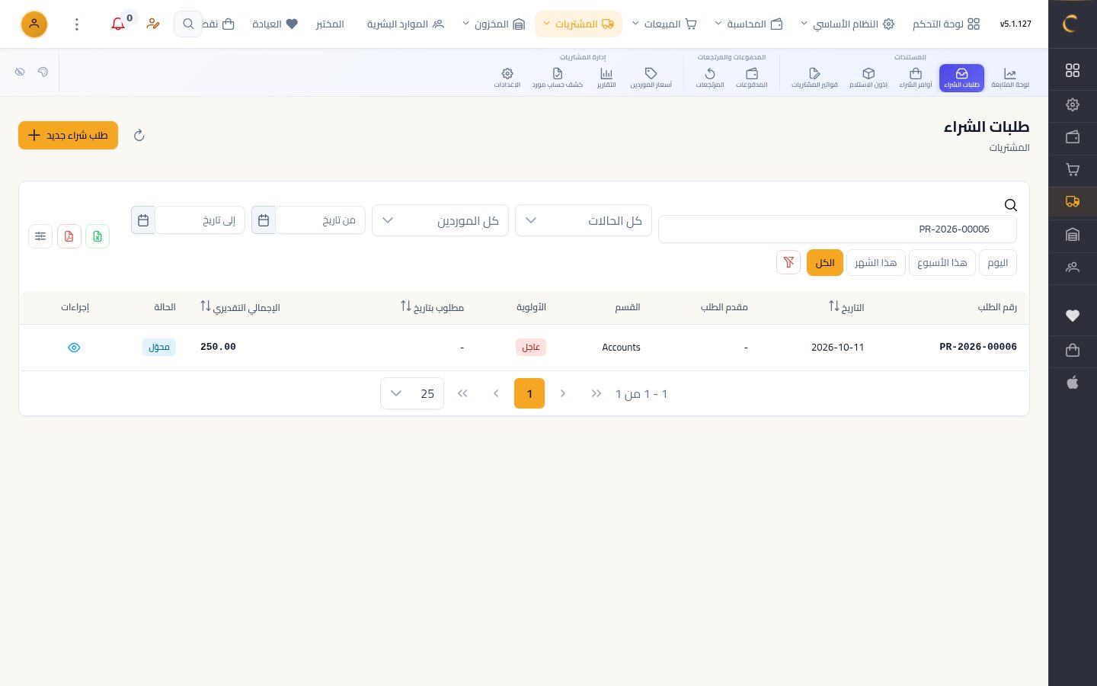Toggle the crossed-eye hide icon in the sub-toolbar
Screen dimensions: 1097x686
click(20, 72)
